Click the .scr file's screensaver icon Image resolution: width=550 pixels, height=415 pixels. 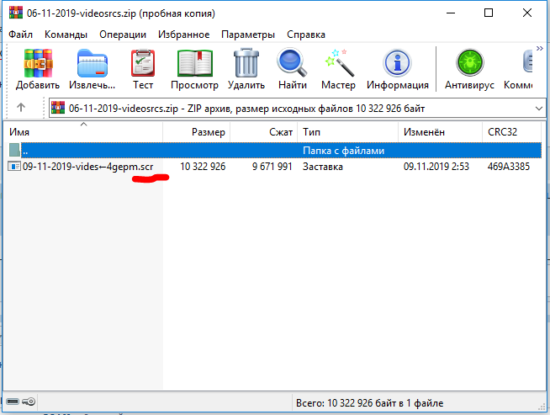(14, 166)
